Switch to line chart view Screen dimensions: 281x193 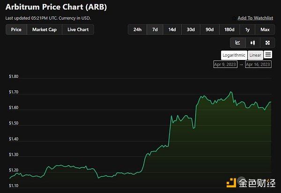click(x=238, y=43)
